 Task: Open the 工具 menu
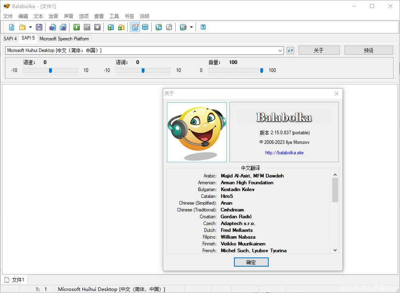coord(114,16)
